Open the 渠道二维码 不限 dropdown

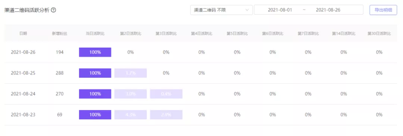pyautogui.click(x=221, y=10)
